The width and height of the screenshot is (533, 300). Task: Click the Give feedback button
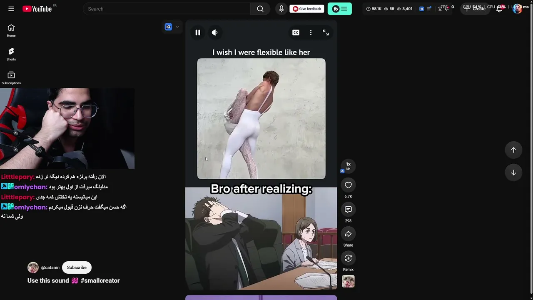click(x=307, y=9)
